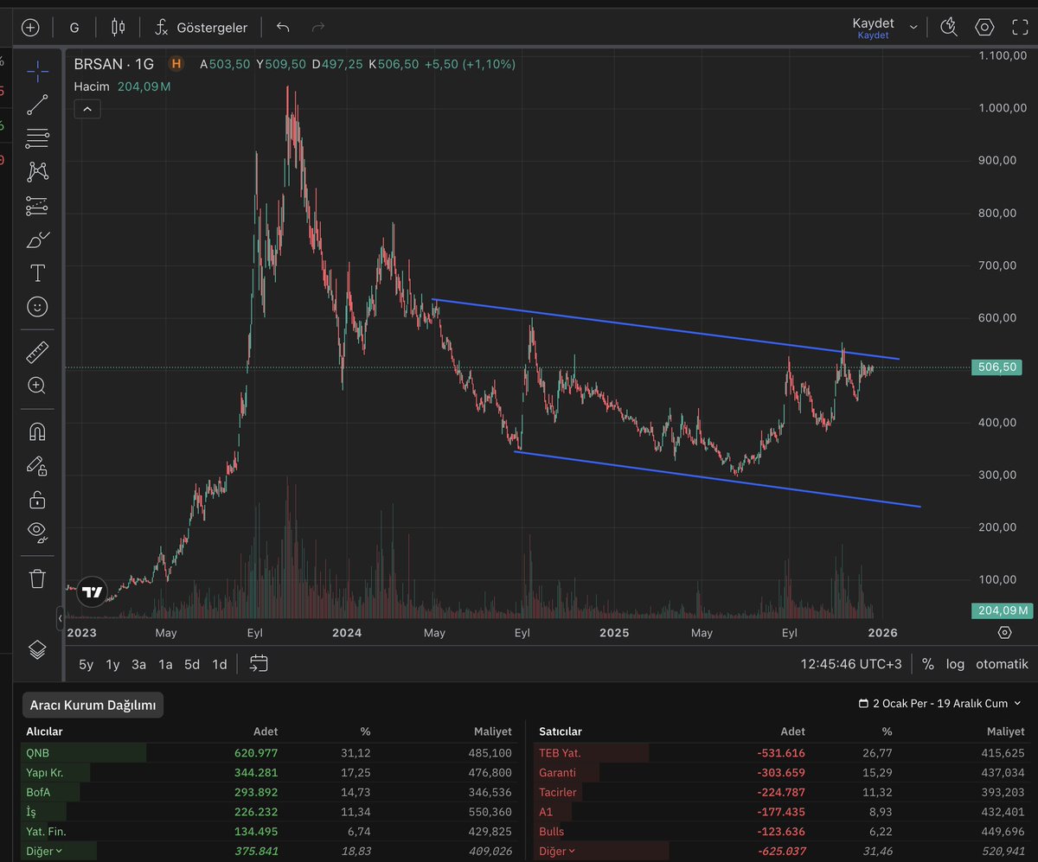Collapse the indicator legend chevron
1038x862 pixels.
(x=87, y=109)
